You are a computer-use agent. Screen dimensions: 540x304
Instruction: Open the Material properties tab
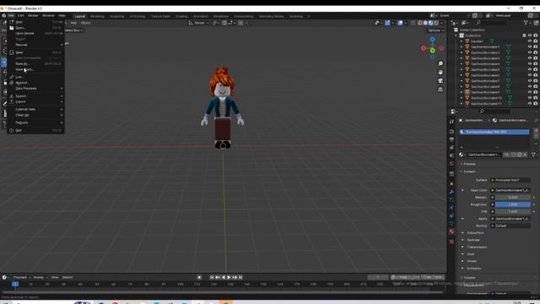pos(452,231)
